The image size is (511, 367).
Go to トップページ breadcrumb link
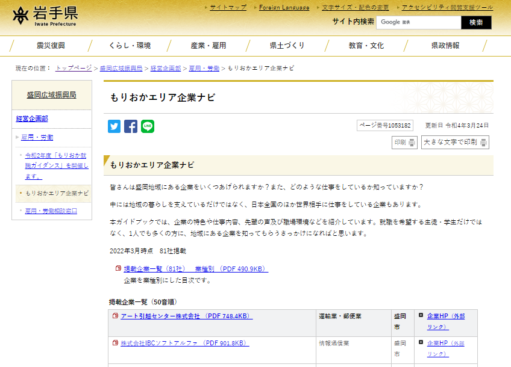(74, 69)
